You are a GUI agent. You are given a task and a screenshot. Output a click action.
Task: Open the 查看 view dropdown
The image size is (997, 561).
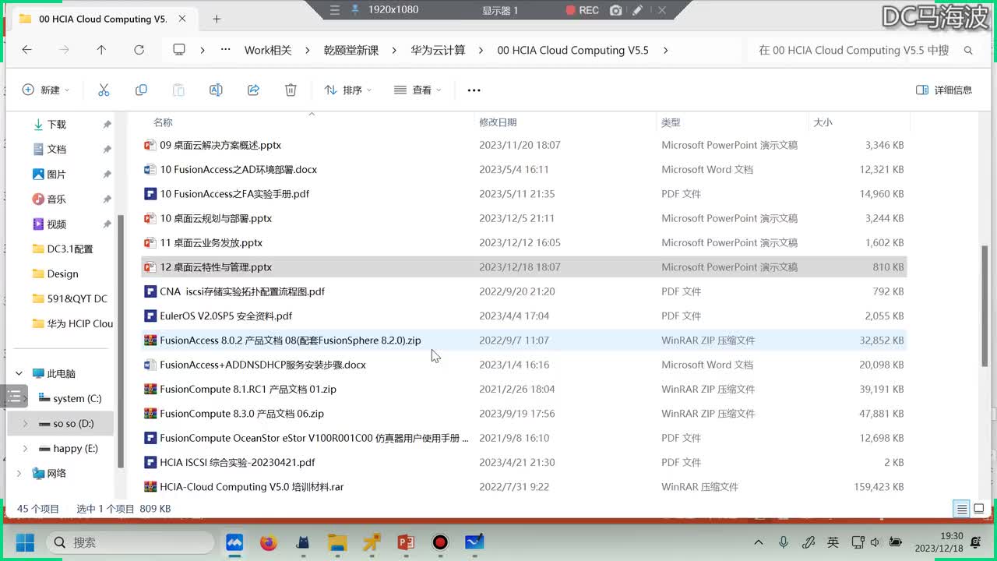(x=417, y=90)
